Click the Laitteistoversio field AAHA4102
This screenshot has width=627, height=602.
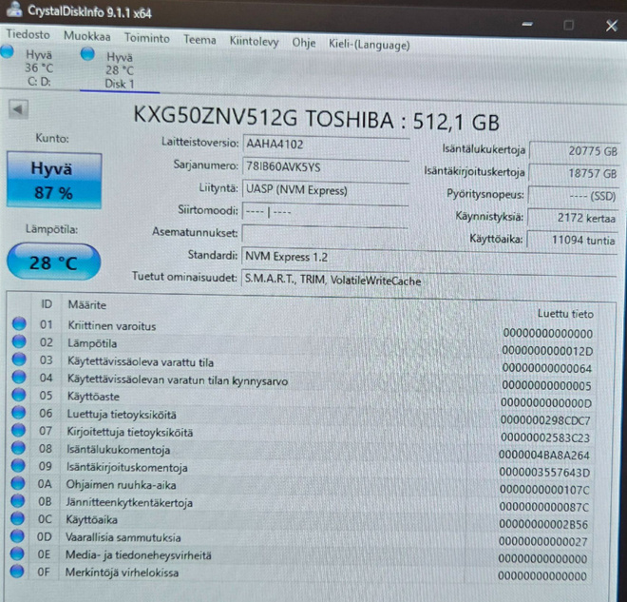click(x=326, y=145)
